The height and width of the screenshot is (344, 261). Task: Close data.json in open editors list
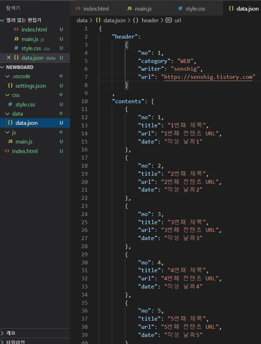coord(9,58)
